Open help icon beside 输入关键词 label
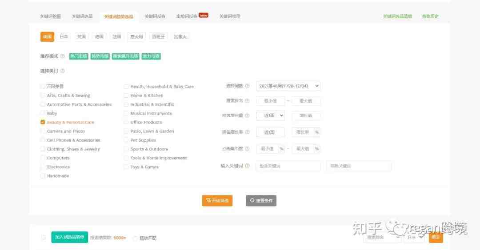The image size is (480, 250). tap(248, 166)
